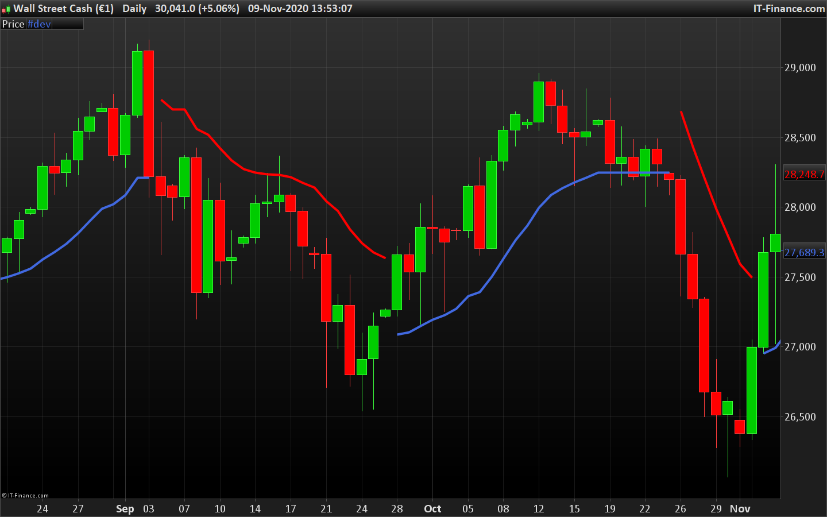Click the 28 date label on the time axis
Screen dimensions: 827x517
(397, 509)
